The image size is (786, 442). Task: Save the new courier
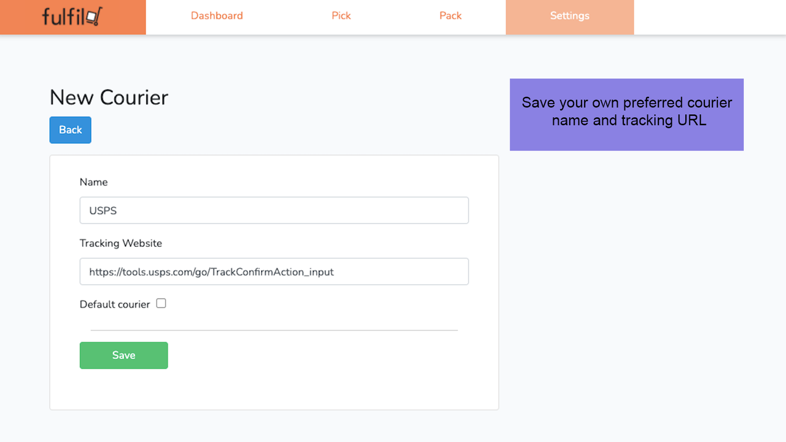coord(124,355)
